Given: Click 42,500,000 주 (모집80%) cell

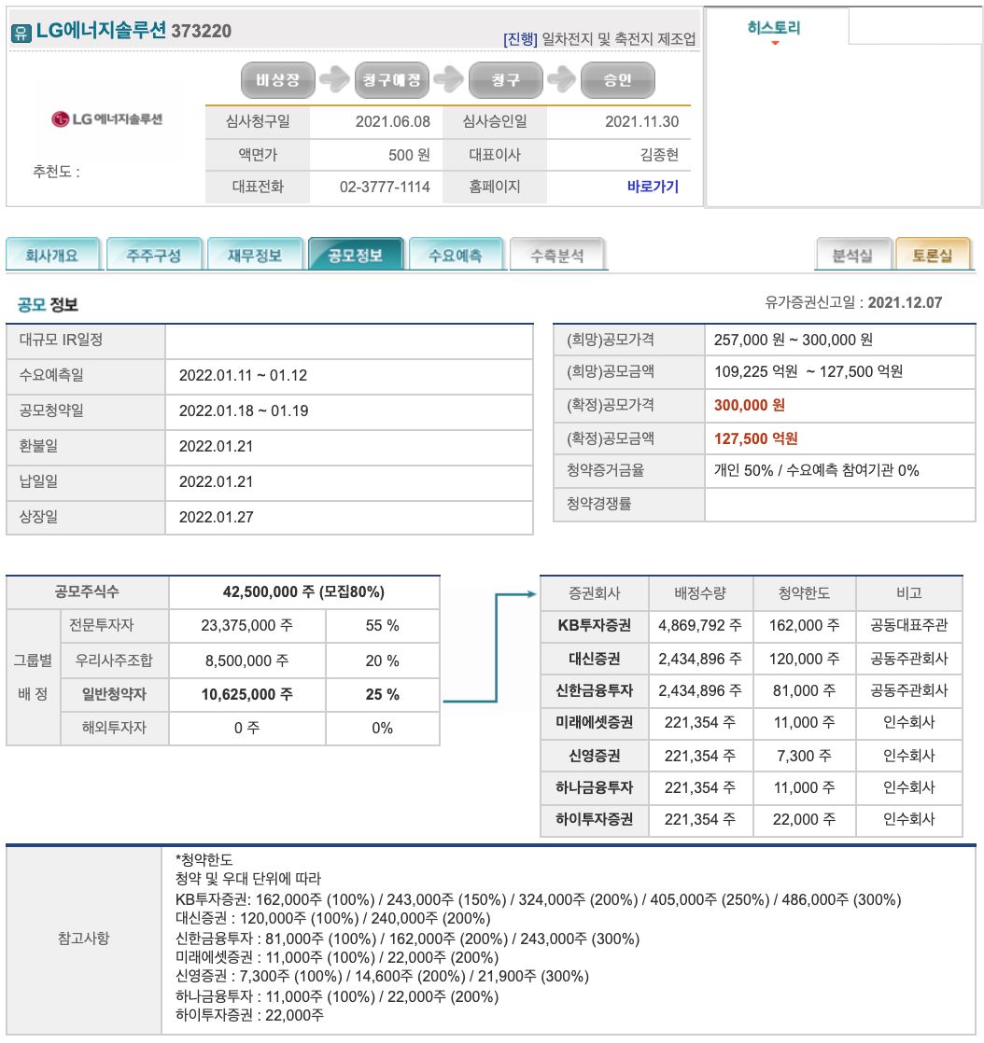Looking at the screenshot, I should 303,592.
